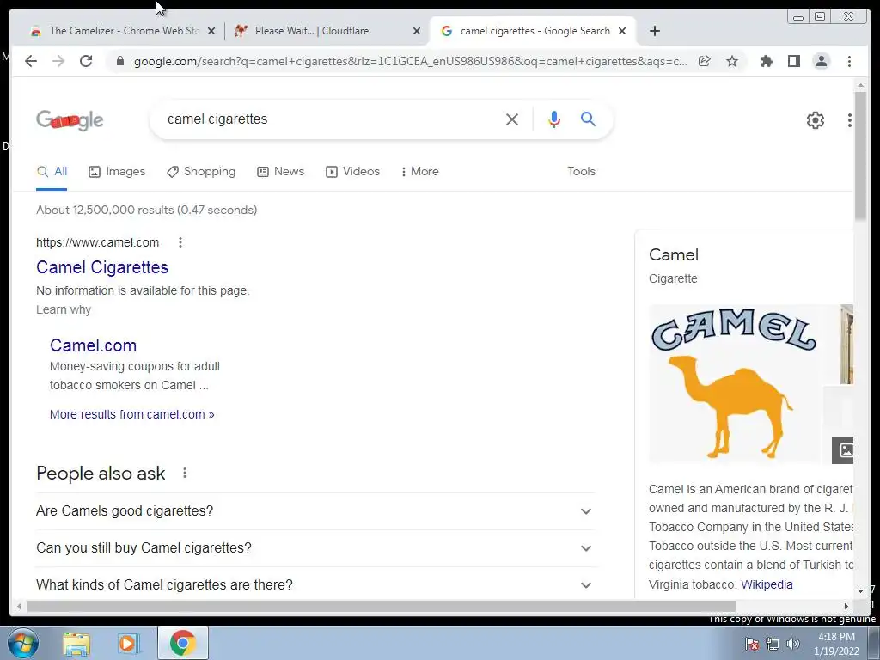Switch to Videos results
Viewport: 880px width, 660px height.
point(352,172)
